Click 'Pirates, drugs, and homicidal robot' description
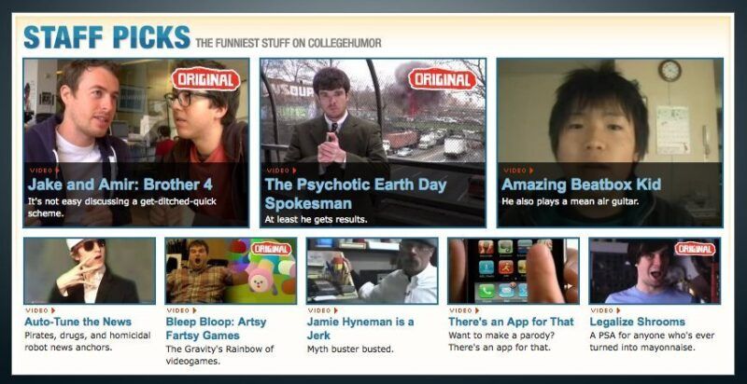 point(87,341)
